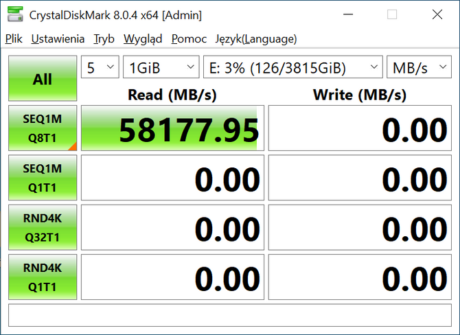
Task: Open the Pomoc menu
Action: point(189,38)
